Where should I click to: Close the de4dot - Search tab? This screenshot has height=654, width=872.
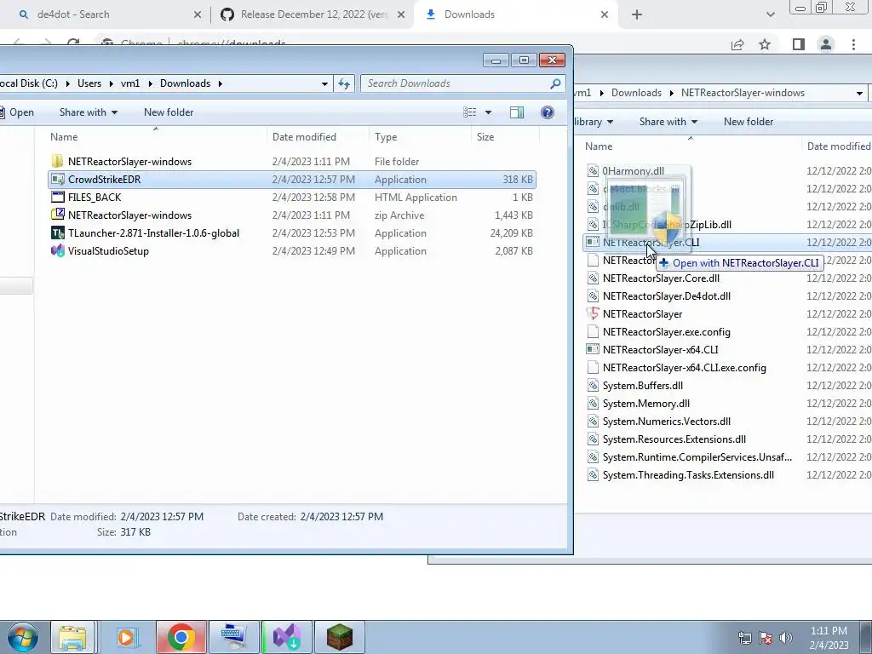coord(198,15)
